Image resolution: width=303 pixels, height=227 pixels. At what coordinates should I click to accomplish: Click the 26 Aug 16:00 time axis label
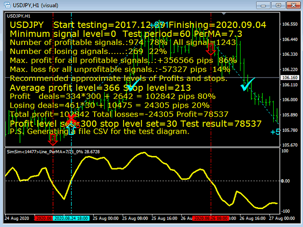tap(252, 218)
